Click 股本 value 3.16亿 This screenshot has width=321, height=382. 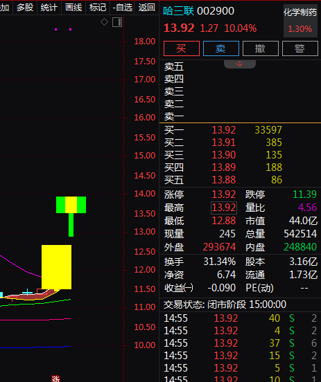[303, 262]
